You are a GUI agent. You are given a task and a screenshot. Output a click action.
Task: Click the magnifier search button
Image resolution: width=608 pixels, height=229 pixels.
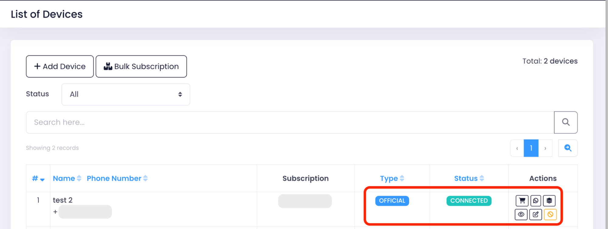click(566, 122)
